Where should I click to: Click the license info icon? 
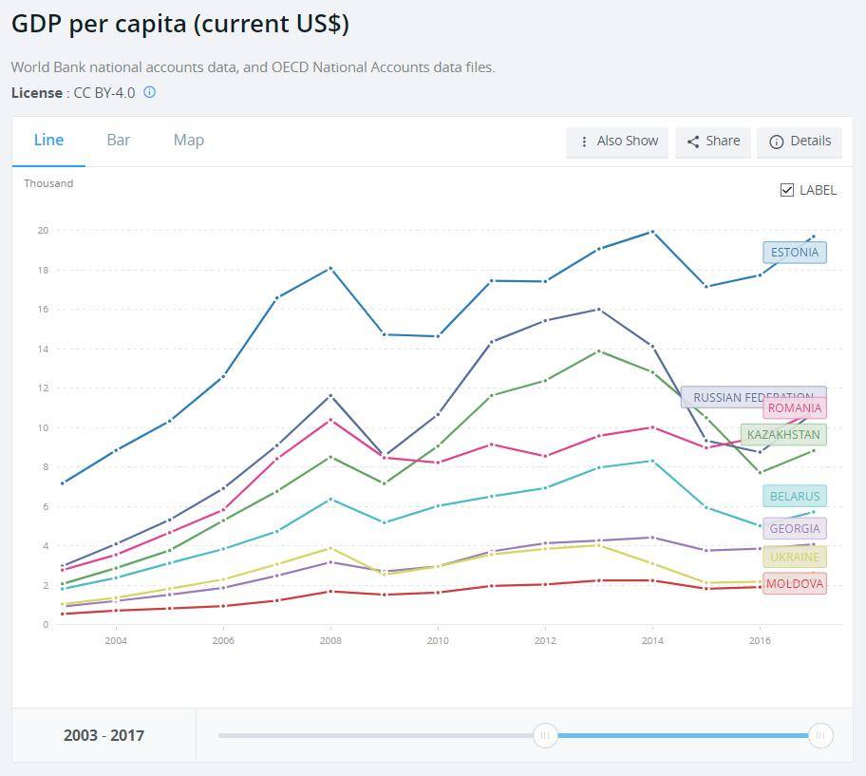pos(149,92)
